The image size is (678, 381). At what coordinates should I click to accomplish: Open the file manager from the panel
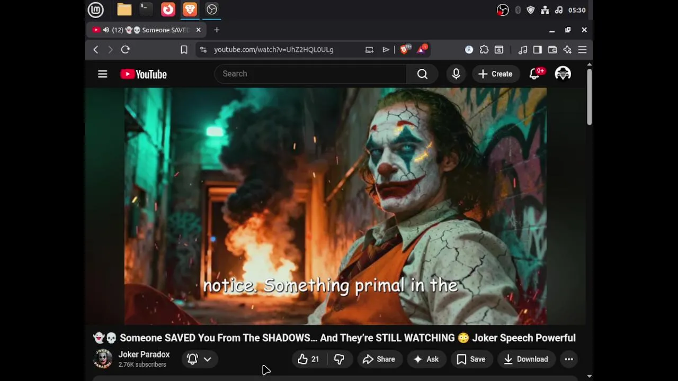click(124, 10)
